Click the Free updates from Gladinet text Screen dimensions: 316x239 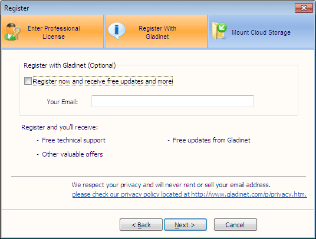[212, 140]
